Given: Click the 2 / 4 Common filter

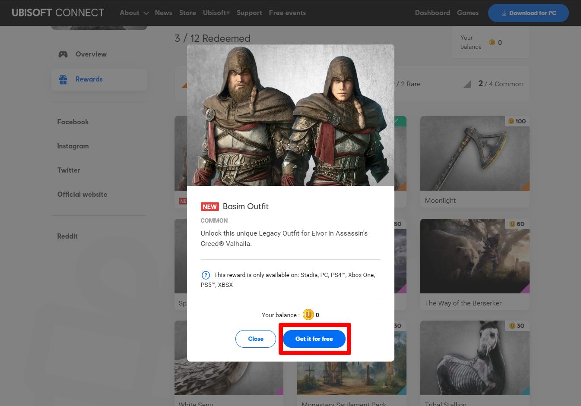Looking at the screenshot, I should click(x=501, y=84).
